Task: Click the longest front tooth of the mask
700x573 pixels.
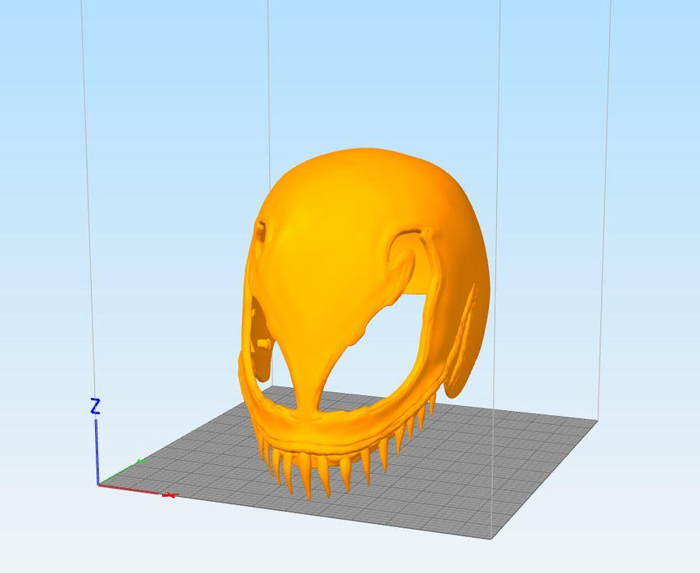Action: [306, 483]
